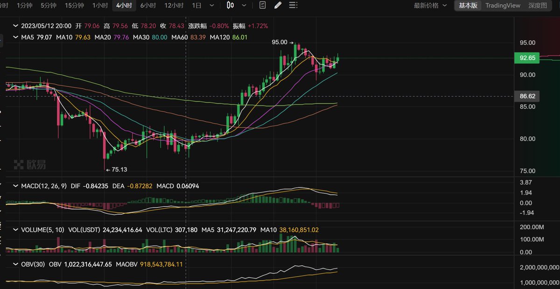Viewport: 560px width, 289px height.
Task: Switch to the 1日 daily interval
Action: click(x=197, y=6)
